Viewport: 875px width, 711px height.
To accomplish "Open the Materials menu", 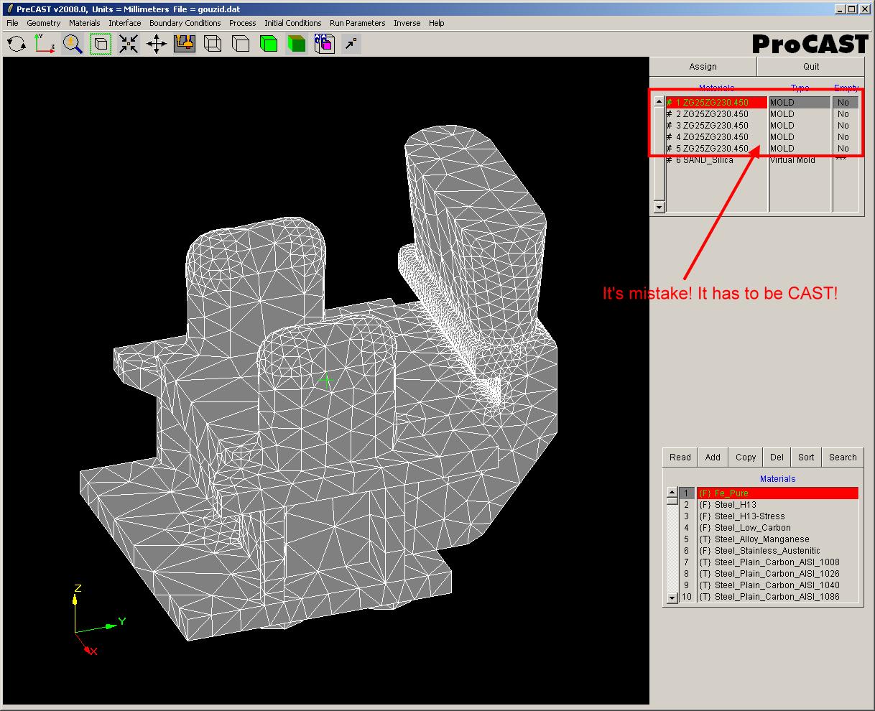I will [85, 23].
